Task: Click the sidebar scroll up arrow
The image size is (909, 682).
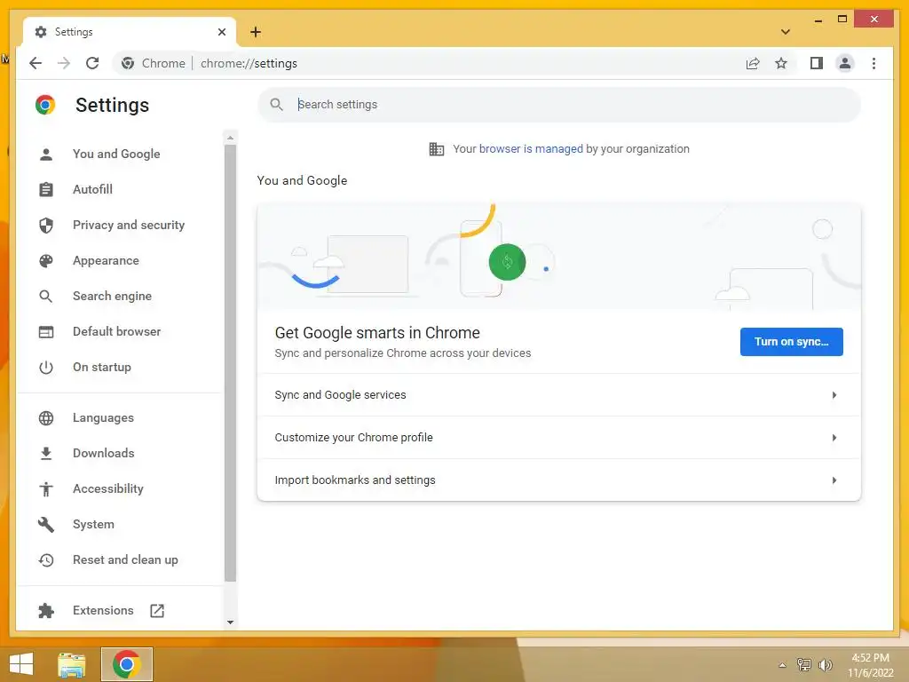Action: pos(230,138)
